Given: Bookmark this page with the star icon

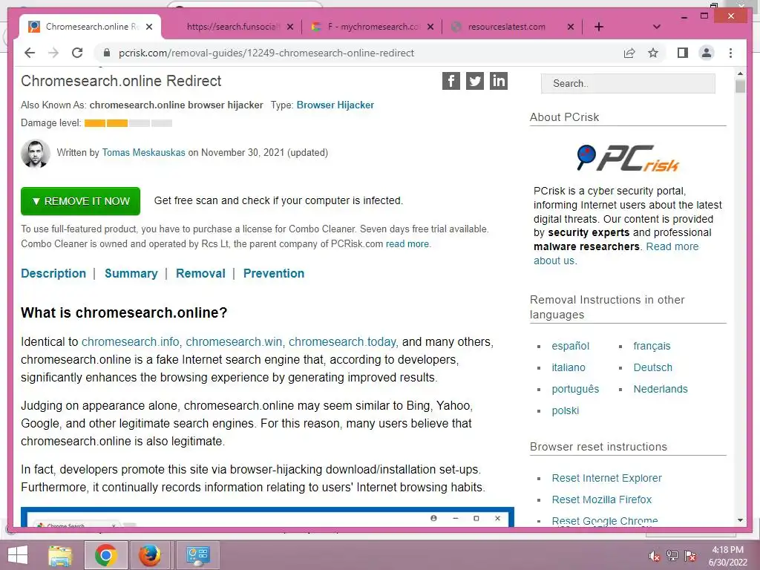Looking at the screenshot, I should pos(653,53).
